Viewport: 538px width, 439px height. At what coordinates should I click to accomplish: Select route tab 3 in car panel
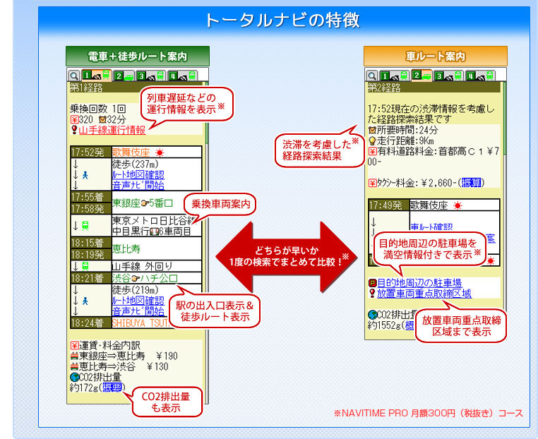point(448,76)
